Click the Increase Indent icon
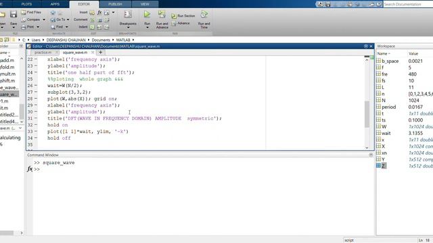This screenshot has height=243, width=433. pyautogui.click(x=99, y=27)
